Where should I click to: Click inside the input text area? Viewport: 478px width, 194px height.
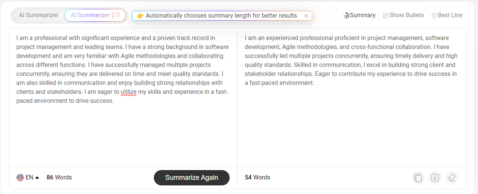(x=123, y=97)
